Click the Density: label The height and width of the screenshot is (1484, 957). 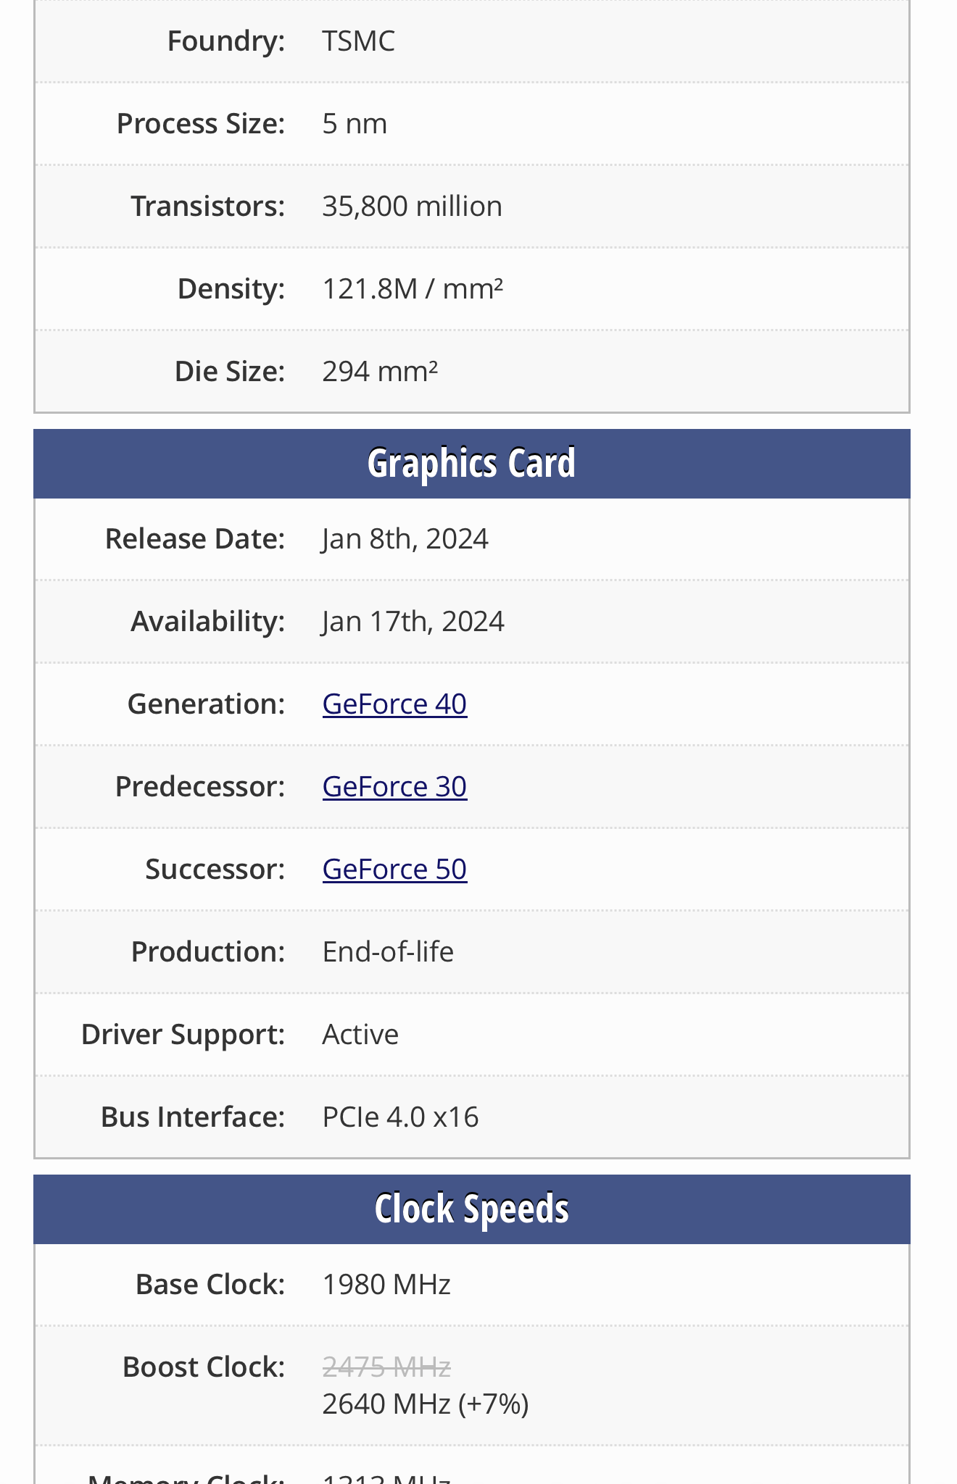click(x=231, y=289)
